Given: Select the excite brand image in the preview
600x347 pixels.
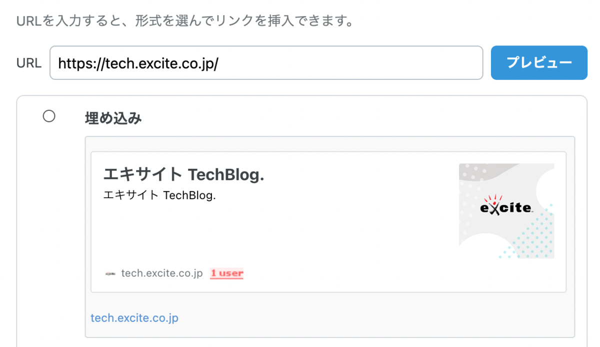Looking at the screenshot, I should tap(506, 209).
